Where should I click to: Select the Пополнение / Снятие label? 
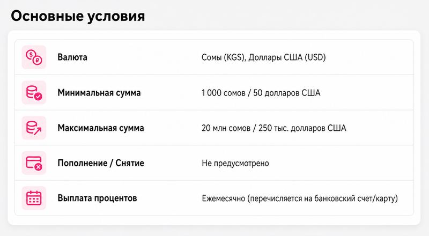[101, 163]
